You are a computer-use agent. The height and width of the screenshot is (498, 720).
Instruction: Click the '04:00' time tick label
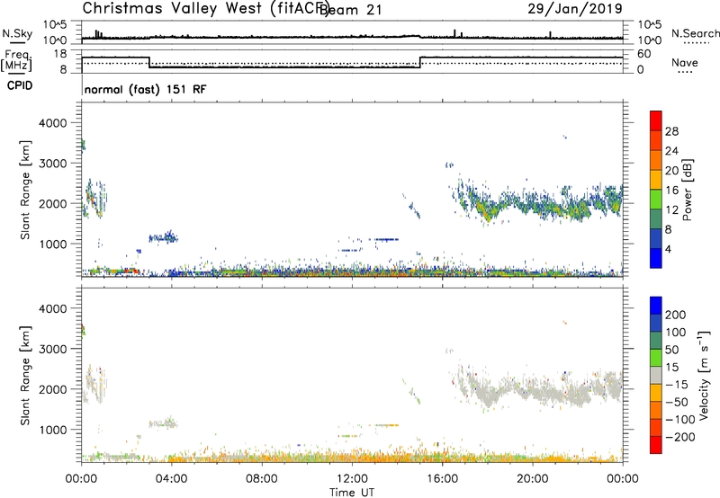click(x=171, y=479)
